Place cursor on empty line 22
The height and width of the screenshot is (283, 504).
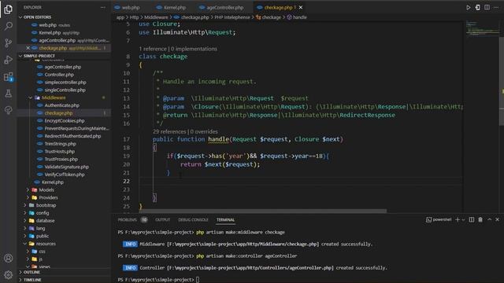(301, 182)
